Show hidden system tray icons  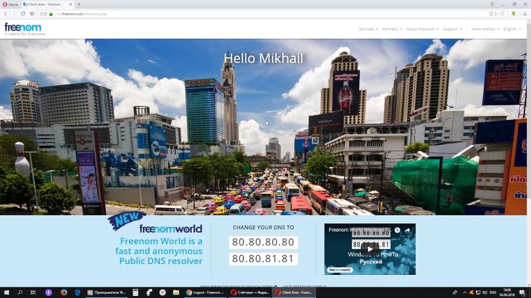(465, 293)
